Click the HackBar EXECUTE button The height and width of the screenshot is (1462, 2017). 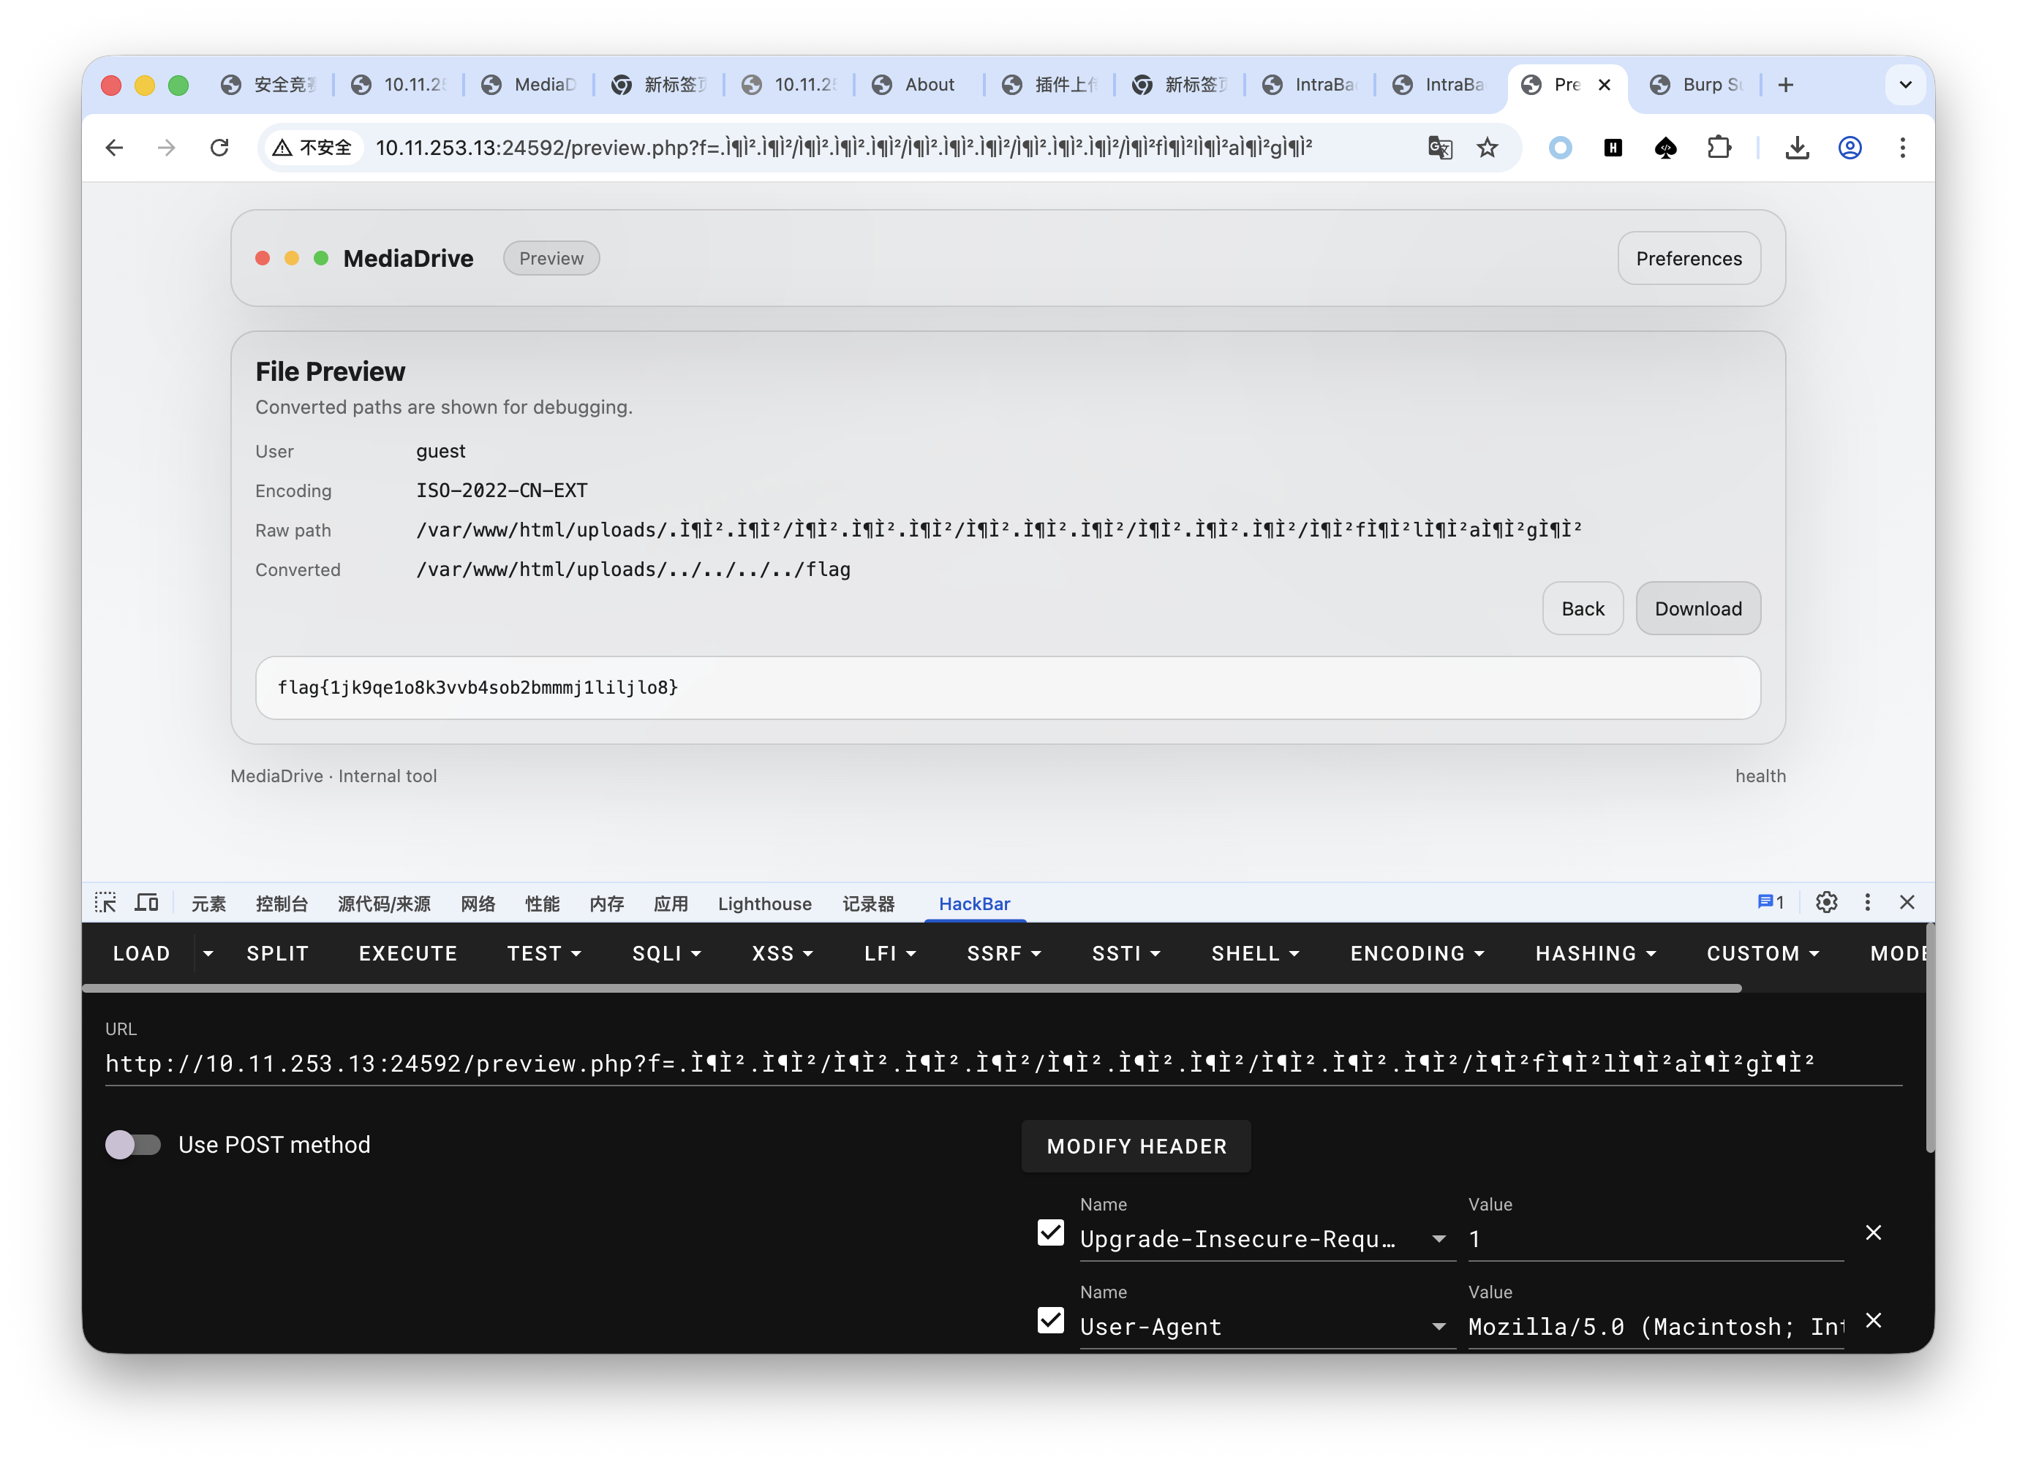point(407,954)
